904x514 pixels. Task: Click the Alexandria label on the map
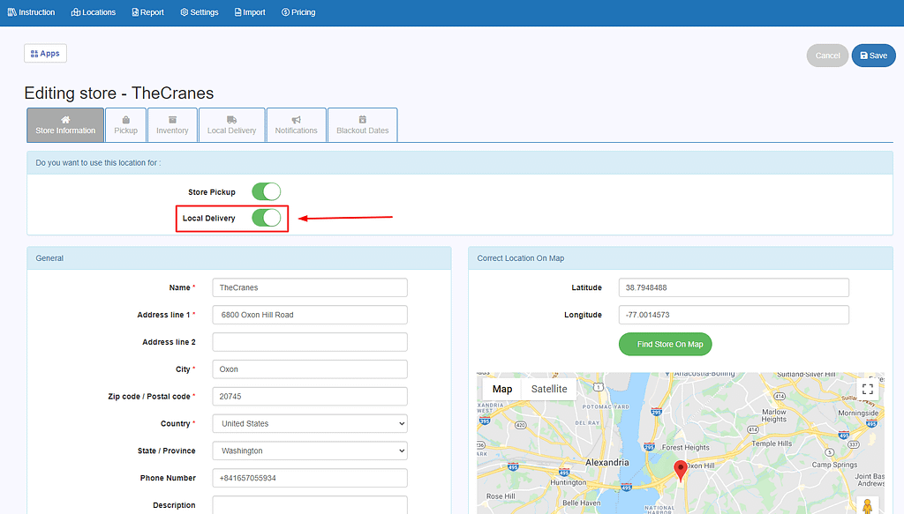607,462
